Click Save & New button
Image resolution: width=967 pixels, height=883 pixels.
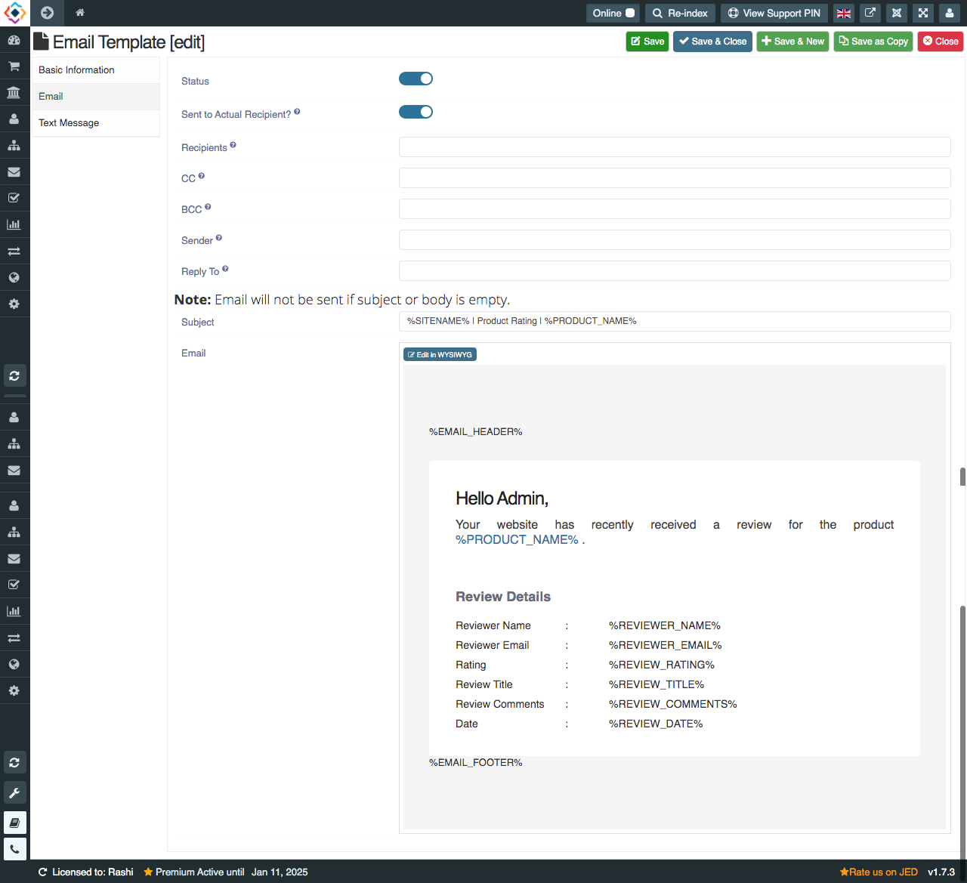point(792,42)
